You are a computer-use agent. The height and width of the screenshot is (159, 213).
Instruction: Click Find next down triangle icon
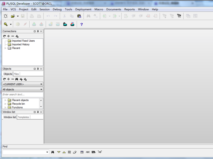(x=59, y=152)
